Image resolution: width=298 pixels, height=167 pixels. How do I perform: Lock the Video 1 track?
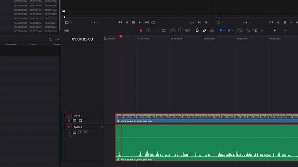click(x=69, y=121)
